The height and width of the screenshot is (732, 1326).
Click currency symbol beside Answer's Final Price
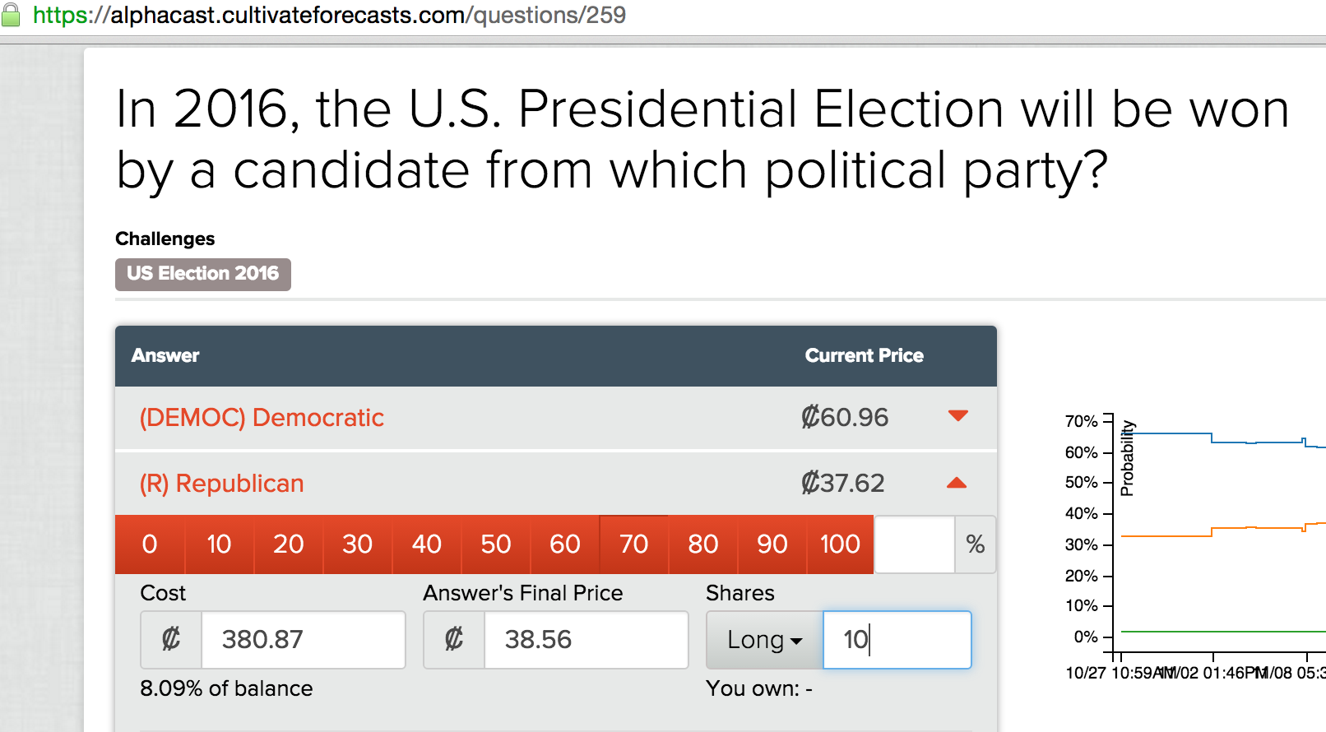pos(454,639)
